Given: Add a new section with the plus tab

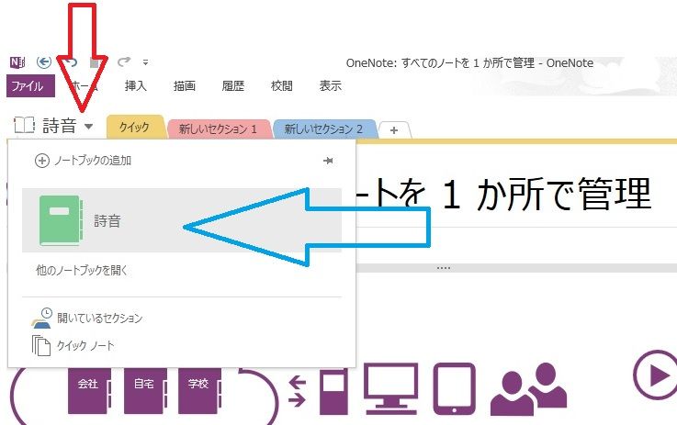Looking at the screenshot, I should (394, 129).
